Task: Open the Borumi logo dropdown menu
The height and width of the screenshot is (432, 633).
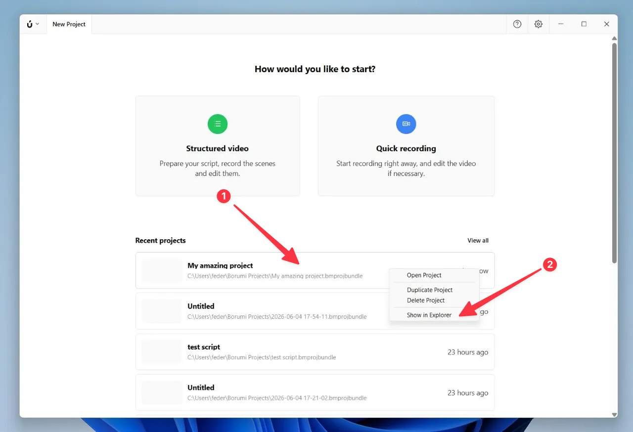Action: (33, 24)
